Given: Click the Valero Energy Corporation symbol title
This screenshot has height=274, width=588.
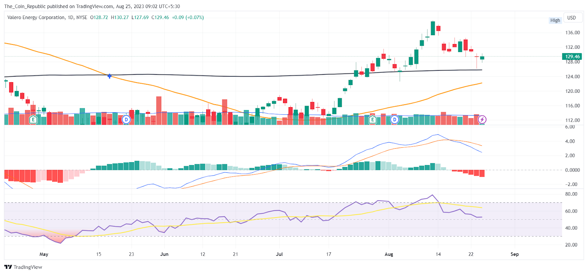Looking at the screenshot, I should click(36, 17).
